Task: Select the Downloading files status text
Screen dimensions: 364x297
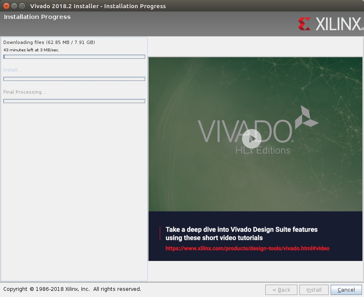Action: point(49,42)
